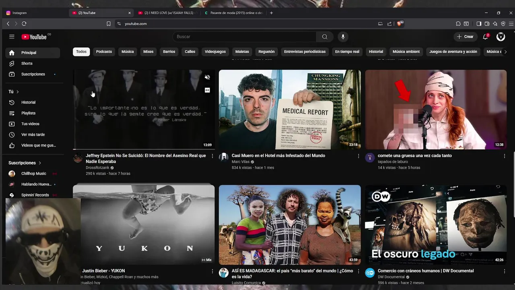Open options for comete una gruesa video
This screenshot has height=290, width=515.
(x=505, y=156)
